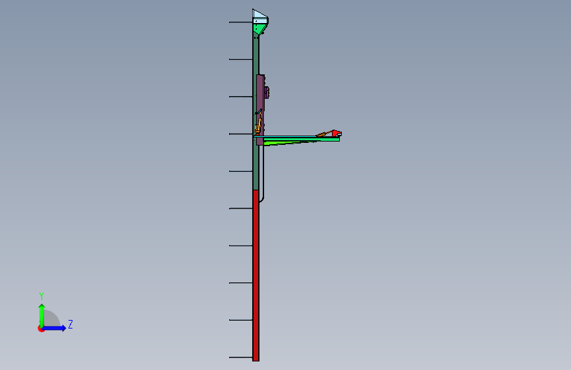This screenshot has height=370, width=571.
Task: Click the blue Z axis arrow of triad
Action: tap(54, 328)
